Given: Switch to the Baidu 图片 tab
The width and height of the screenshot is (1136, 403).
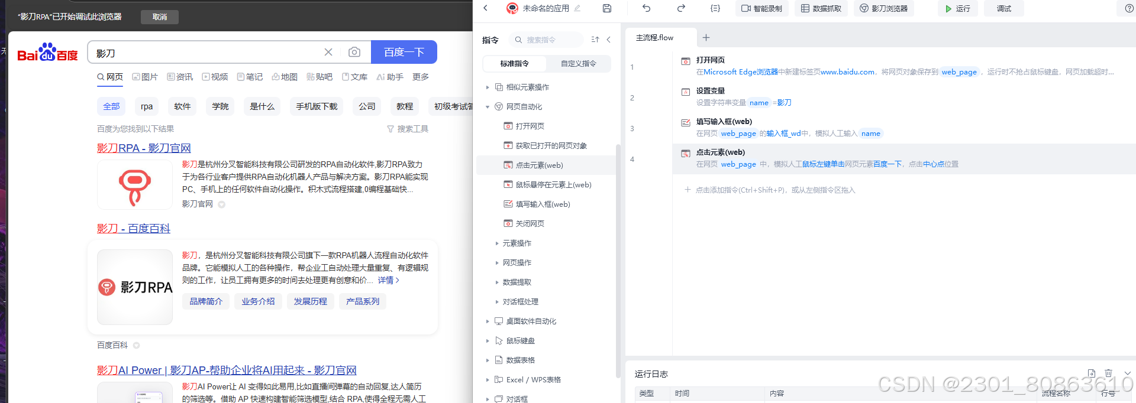Looking at the screenshot, I should point(145,77).
